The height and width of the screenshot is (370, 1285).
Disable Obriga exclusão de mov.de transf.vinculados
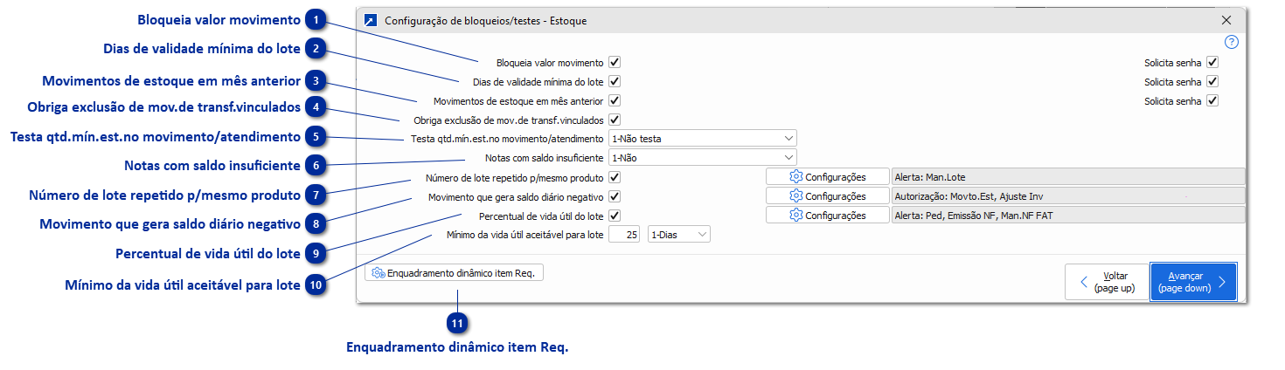coord(615,120)
